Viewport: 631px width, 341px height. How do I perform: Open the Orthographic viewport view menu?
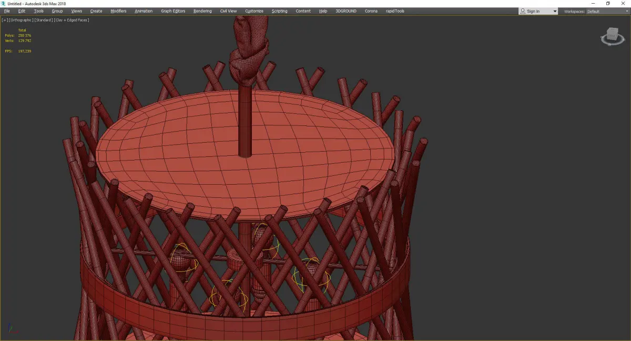tap(21, 20)
